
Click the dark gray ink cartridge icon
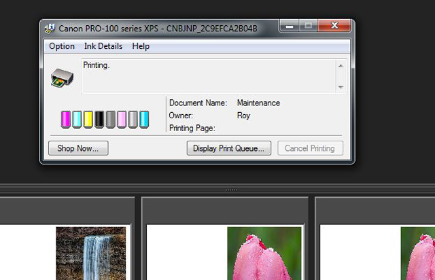(110, 120)
